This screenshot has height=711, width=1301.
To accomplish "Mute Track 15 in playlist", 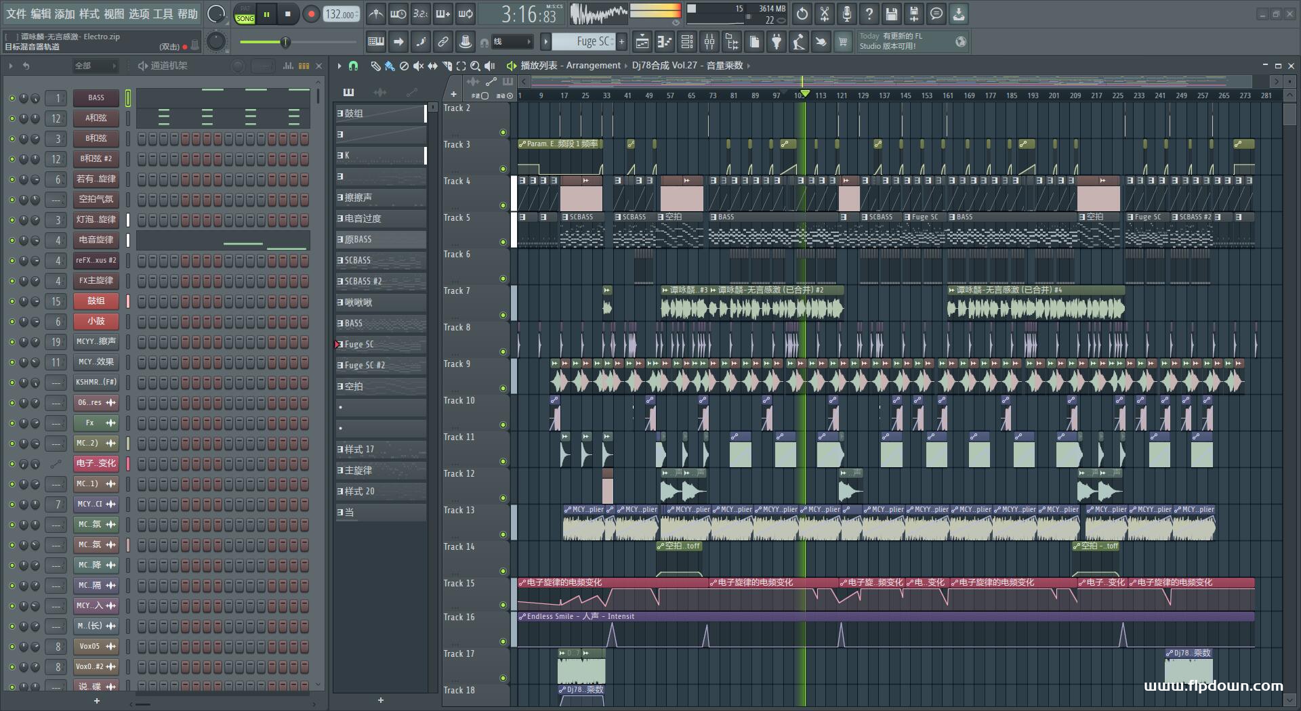I will click(x=503, y=605).
